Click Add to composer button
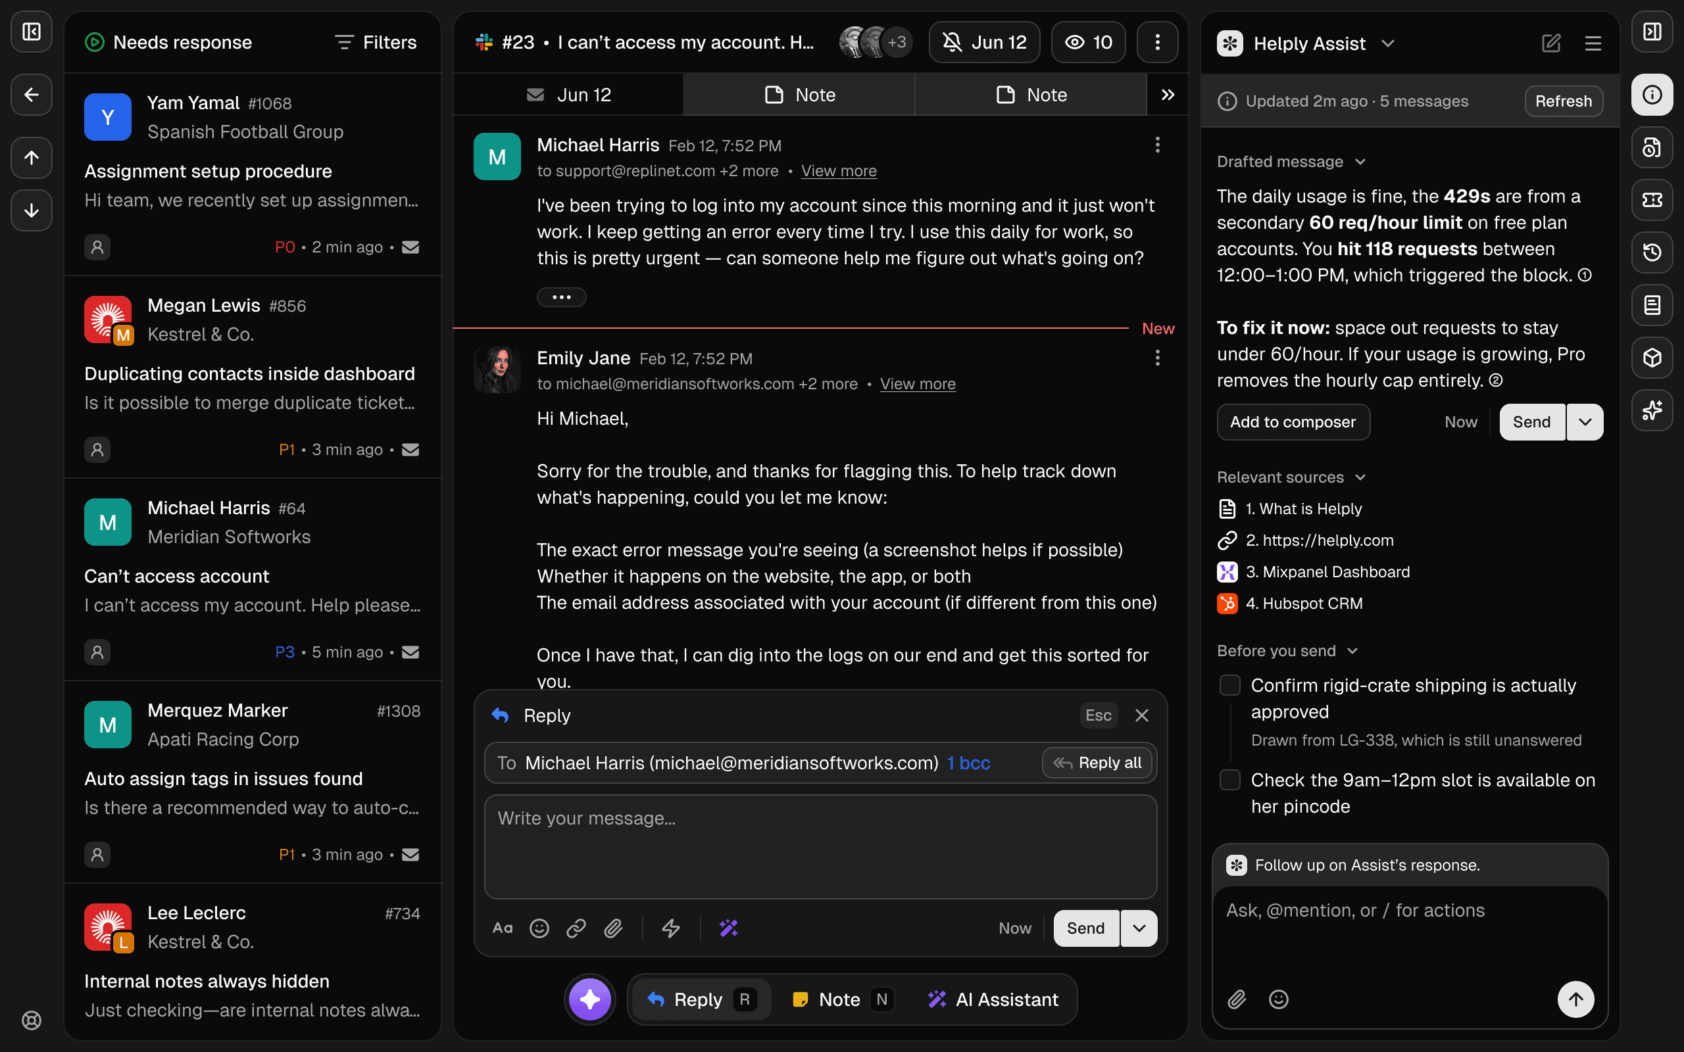1684x1052 pixels. [1293, 422]
